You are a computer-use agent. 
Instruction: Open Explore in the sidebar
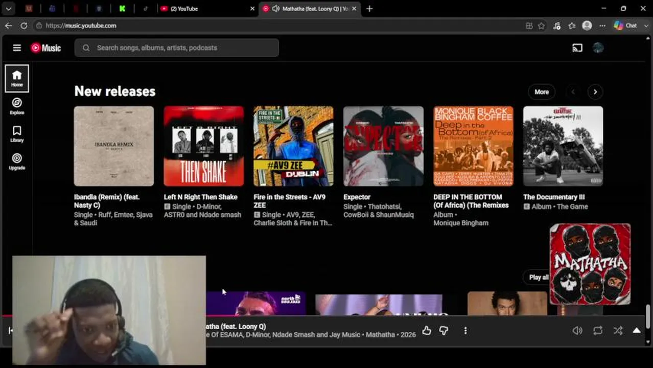pos(17,106)
